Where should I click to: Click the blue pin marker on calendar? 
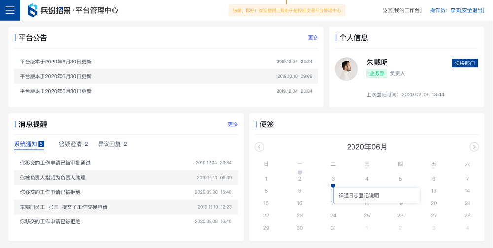(x=333, y=186)
